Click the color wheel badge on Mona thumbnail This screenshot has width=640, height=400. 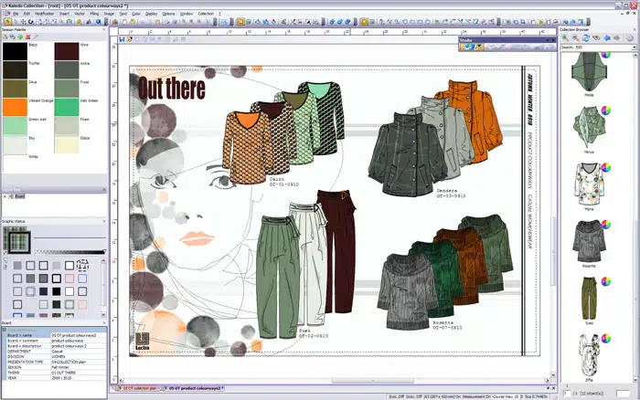(606, 169)
